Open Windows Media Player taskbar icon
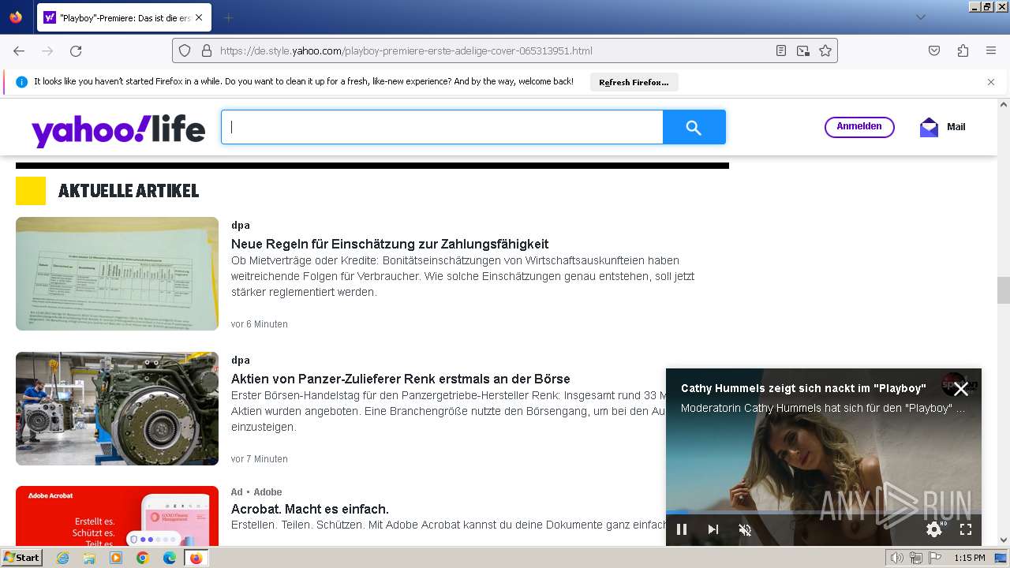1010x568 pixels. coord(116,558)
